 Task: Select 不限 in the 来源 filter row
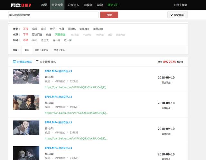coord(26,35)
